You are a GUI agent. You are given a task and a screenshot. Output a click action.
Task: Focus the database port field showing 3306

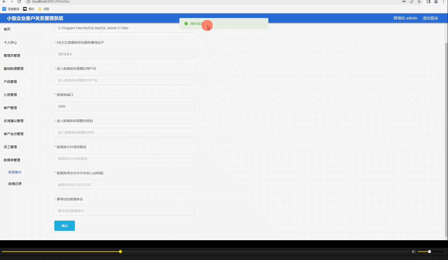124,106
